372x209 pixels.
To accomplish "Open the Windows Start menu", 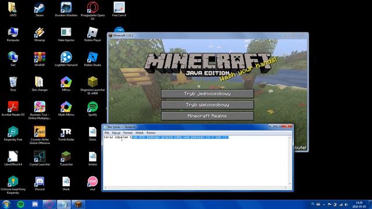I will click(6, 204).
